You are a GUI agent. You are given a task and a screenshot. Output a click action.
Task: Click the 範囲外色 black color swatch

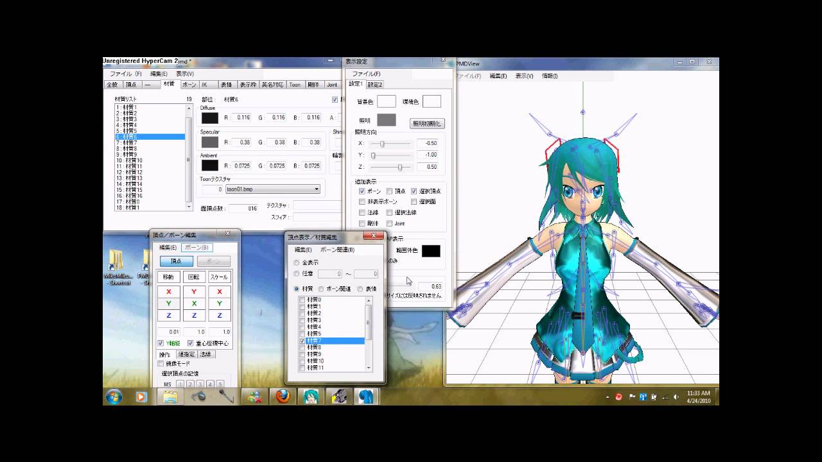pos(431,251)
